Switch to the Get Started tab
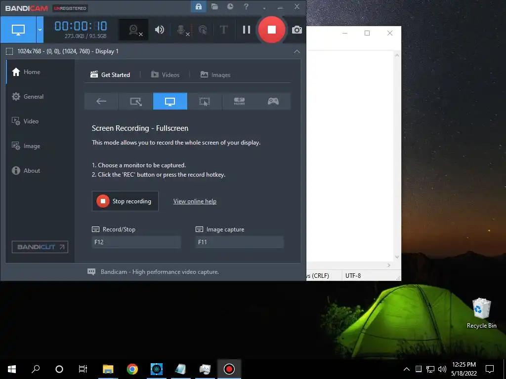Screen dimensions: 506x379 pos(110,75)
